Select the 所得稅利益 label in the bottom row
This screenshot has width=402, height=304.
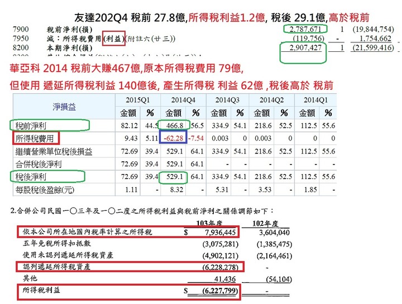tap(41, 290)
